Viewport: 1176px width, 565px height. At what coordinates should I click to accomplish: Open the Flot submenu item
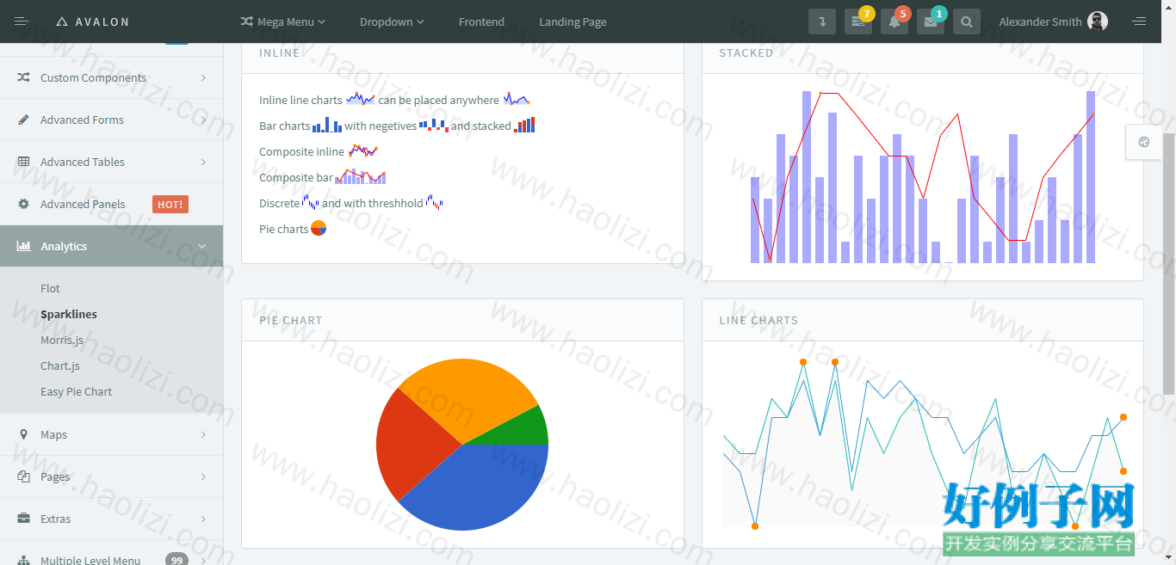[50, 288]
